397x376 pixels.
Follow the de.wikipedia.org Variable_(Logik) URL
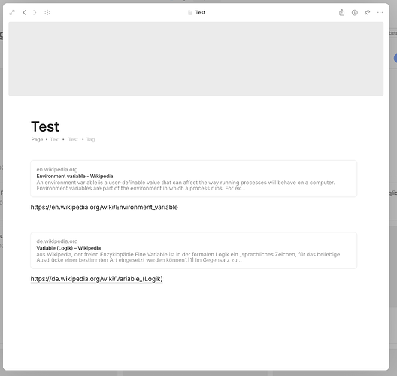click(x=96, y=279)
